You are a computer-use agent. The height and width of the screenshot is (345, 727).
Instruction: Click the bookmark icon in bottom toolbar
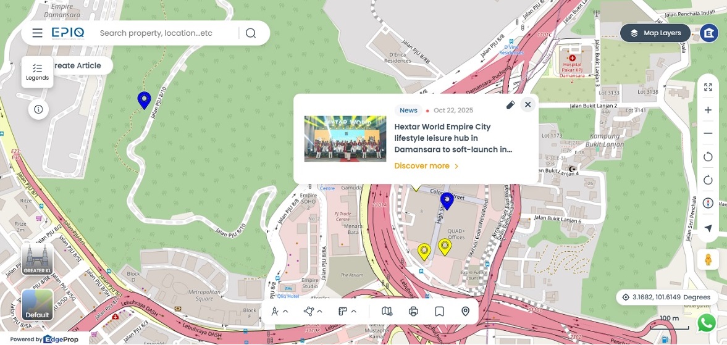[439, 312]
